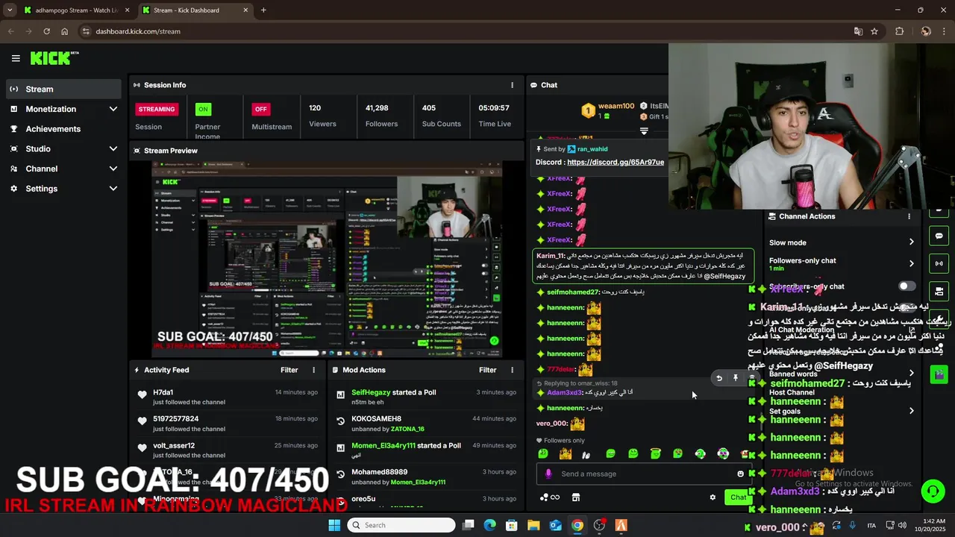Bookmark this page with star icon

[874, 31]
